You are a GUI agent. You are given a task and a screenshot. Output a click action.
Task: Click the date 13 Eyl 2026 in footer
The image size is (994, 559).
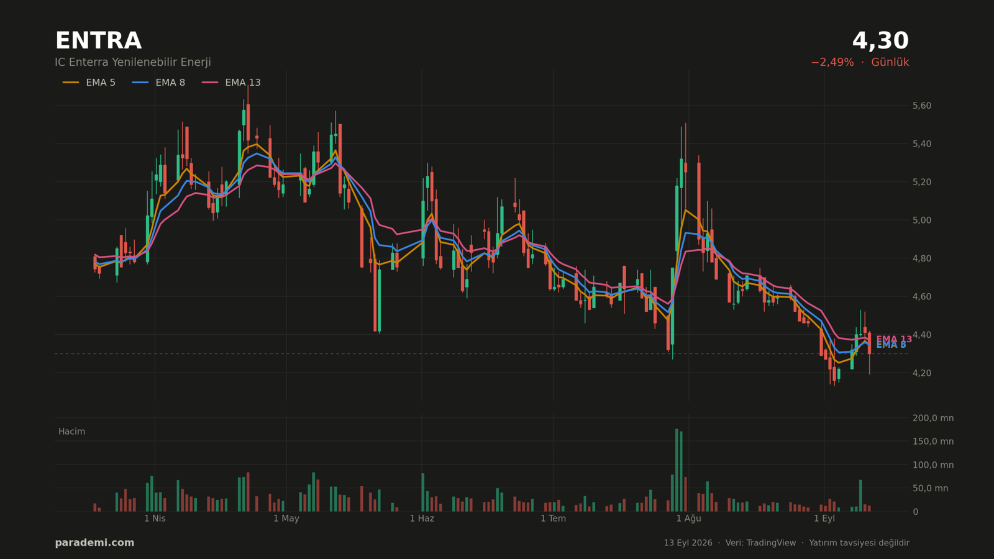[x=688, y=543]
